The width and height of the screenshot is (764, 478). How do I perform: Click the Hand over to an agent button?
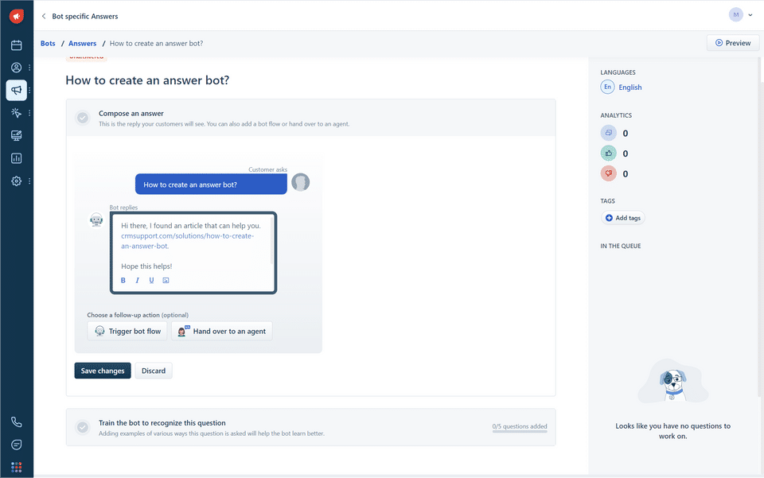(222, 331)
